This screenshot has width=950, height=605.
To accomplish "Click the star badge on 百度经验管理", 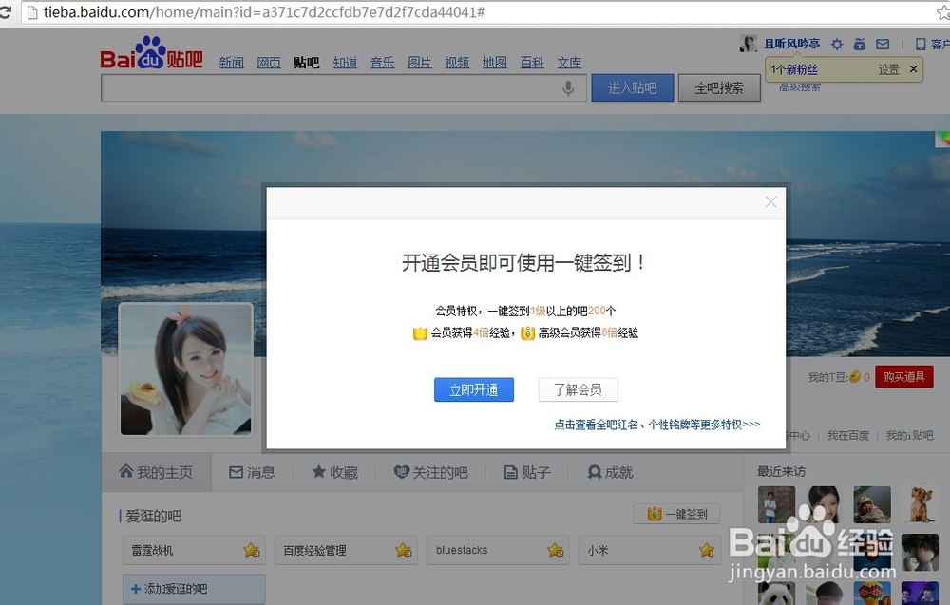I will tap(404, 550).
